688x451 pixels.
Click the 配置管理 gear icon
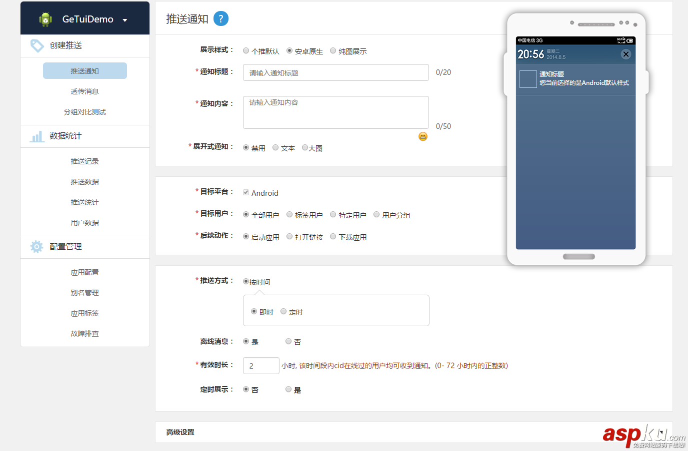(x=36, y=246)
